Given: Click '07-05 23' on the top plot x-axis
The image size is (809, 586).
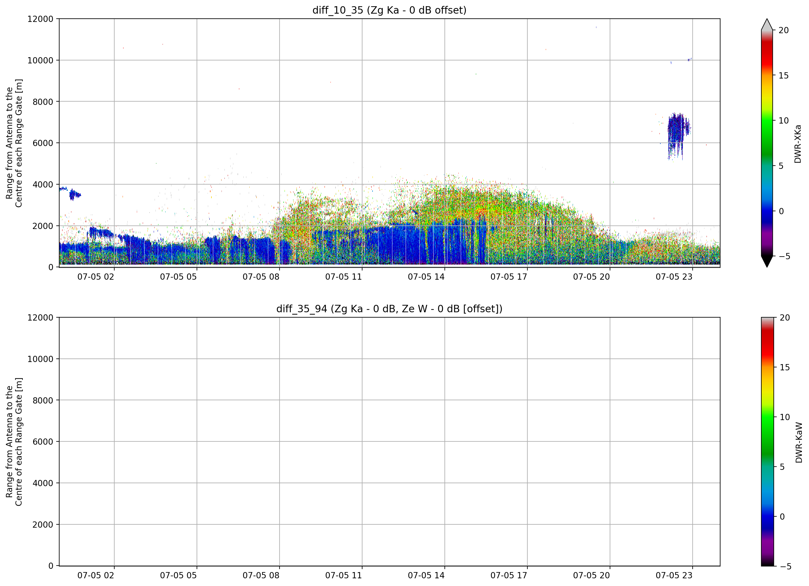Looking at the screenshot, I should pyautogui.click(x=674, y=277).
